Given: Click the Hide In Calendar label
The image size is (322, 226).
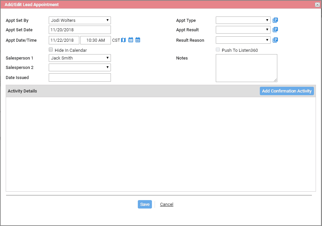Looking at the screenshot, I should [x=71, y=50].
